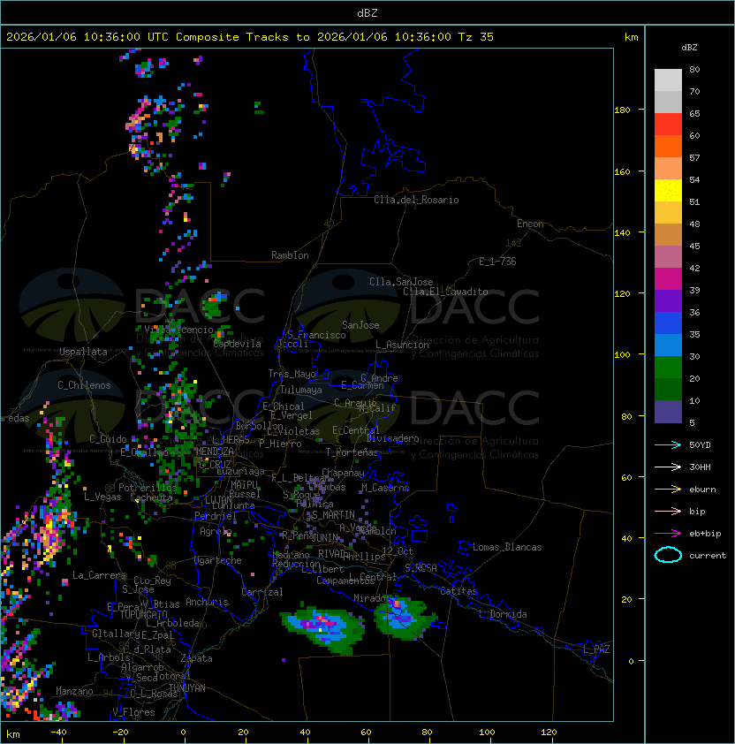Click the 'Tz 35' threshold text

[x=476, y=37]
